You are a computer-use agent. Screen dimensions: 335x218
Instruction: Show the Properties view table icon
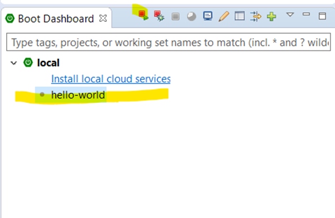[x=240, y=16]
